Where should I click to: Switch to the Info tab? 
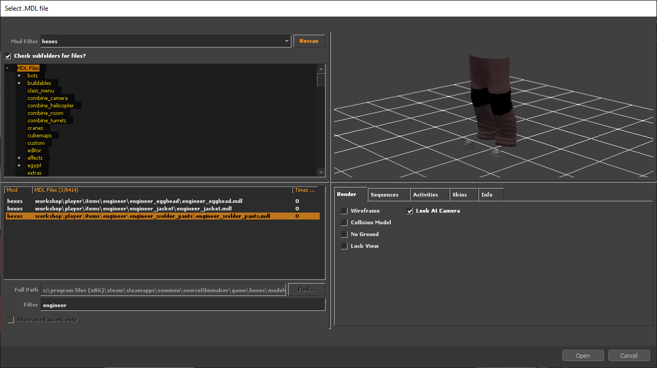(x=491, y=194)
